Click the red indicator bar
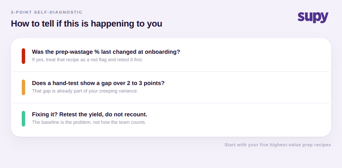The image size is (342, 168). point(23,56)
